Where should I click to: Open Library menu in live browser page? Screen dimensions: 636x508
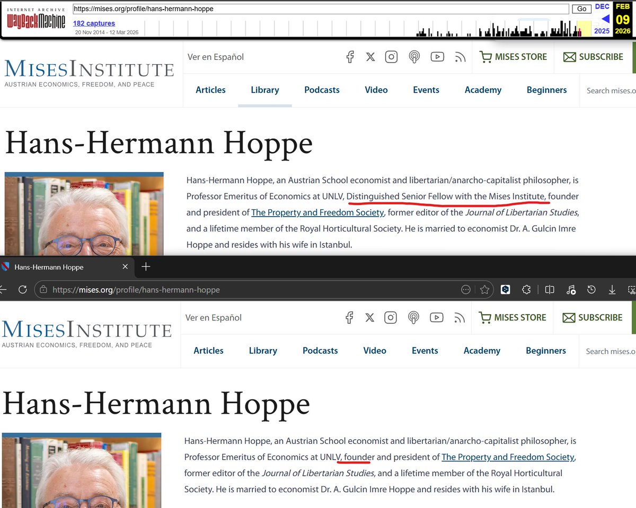click(263, 350)
